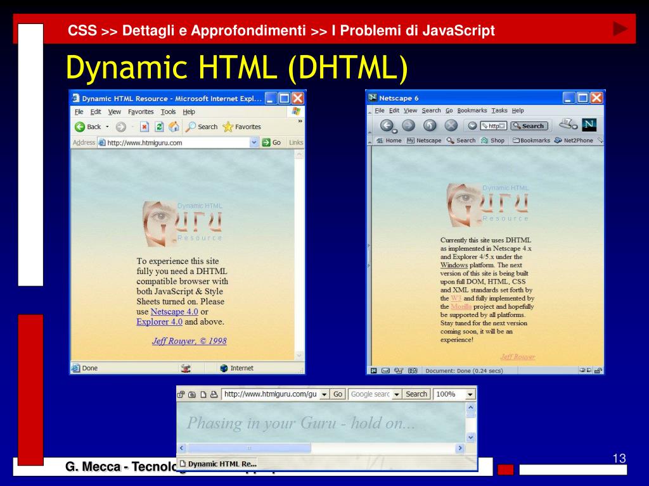Open the Netscape back button history dropdown
The height and width of the screenshot is (486, 649).
(394, 132)
